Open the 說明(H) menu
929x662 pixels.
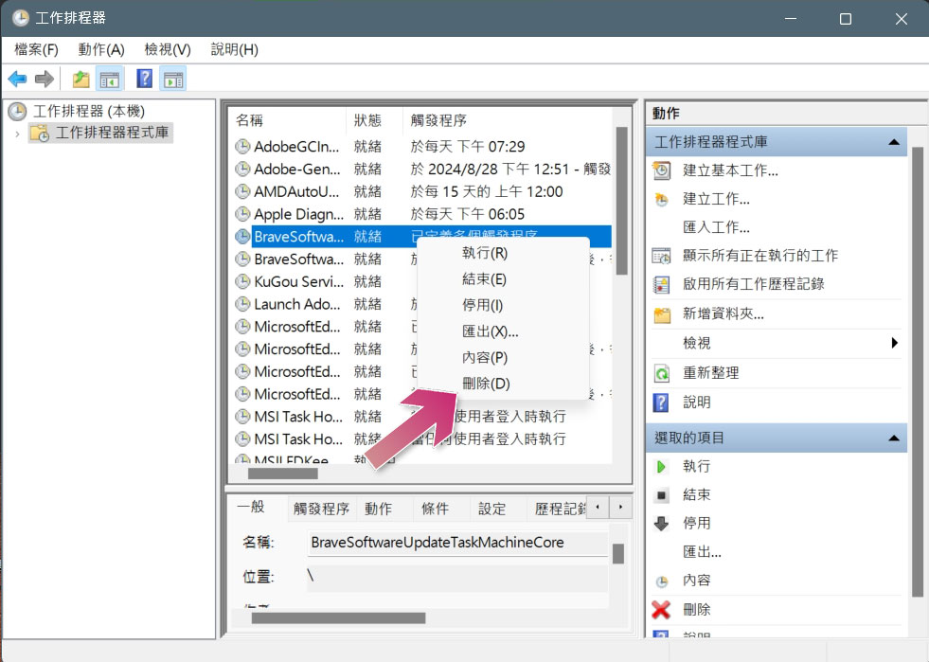pos(235,50)
